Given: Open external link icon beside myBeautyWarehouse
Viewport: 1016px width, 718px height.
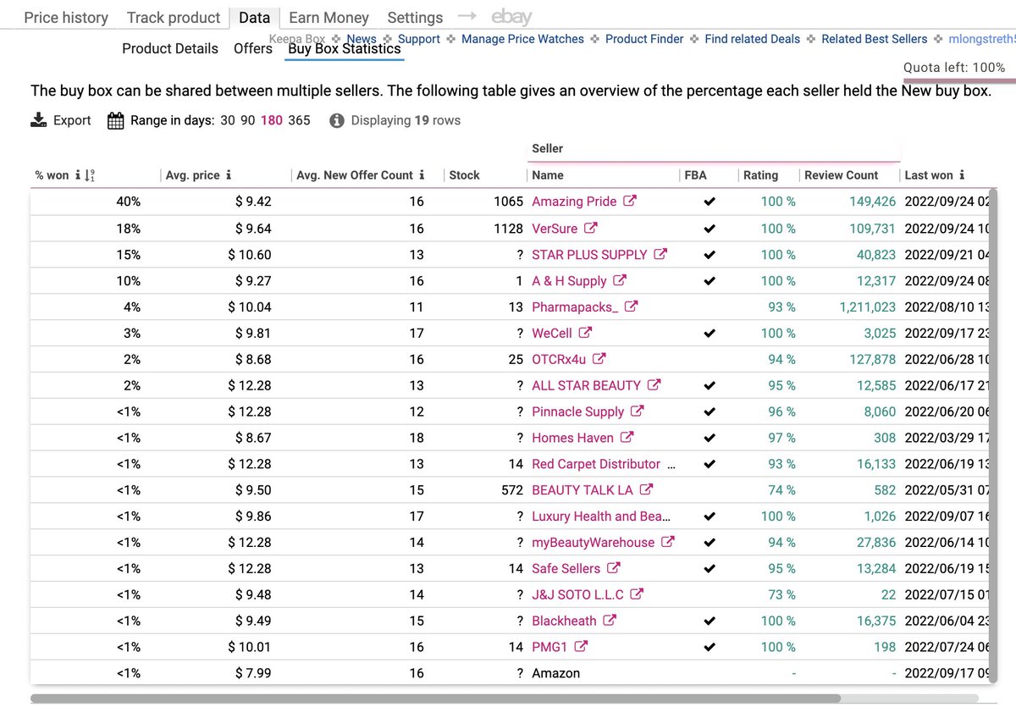Looking at the screenshot, I should coord(667,542).
